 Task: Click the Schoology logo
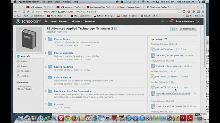pos(28,21)
